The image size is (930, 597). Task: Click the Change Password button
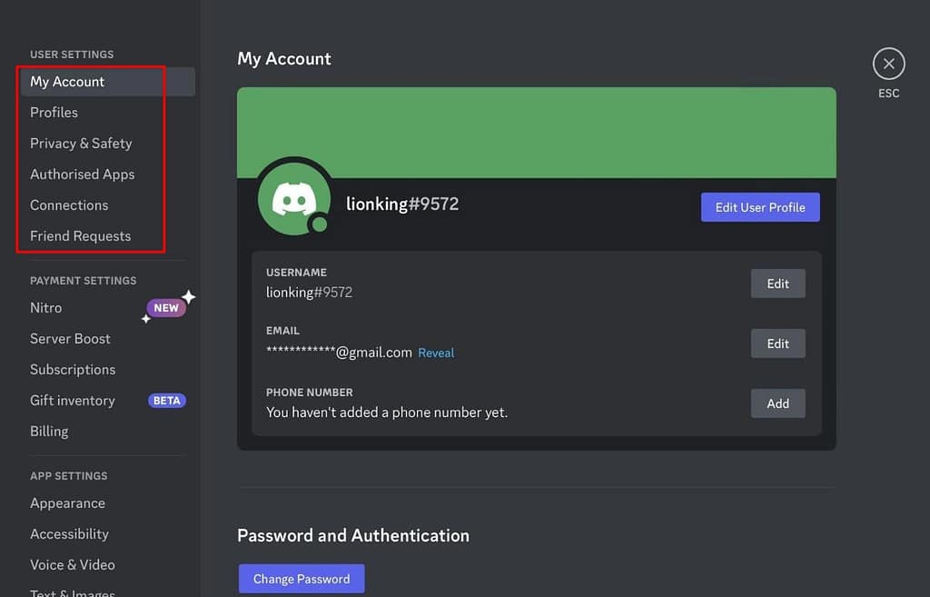(302, 579)
